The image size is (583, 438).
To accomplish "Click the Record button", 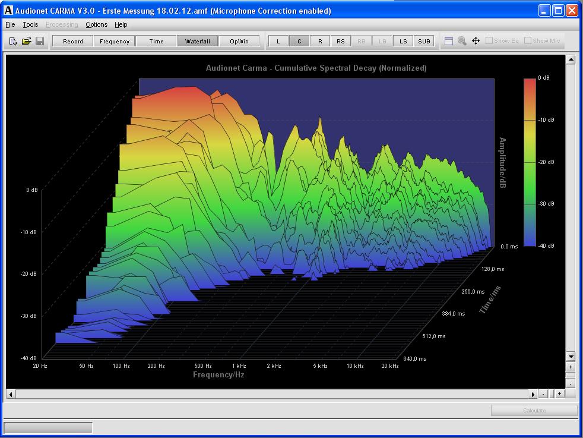I will (73, 41).
